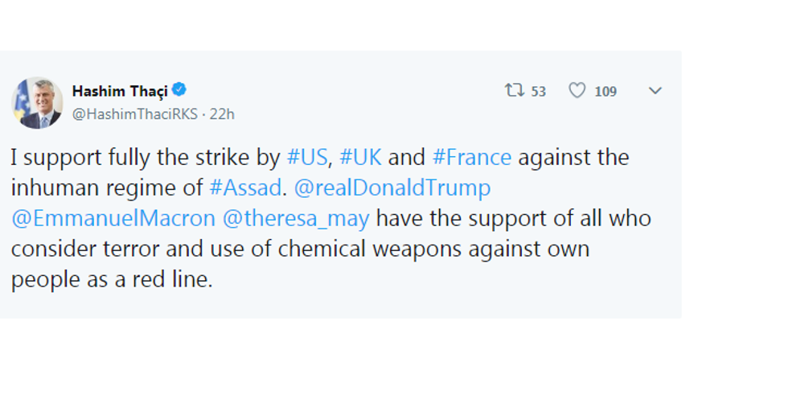Open the tweet options chevron menu
788x400 pixels.
[655, 91]
